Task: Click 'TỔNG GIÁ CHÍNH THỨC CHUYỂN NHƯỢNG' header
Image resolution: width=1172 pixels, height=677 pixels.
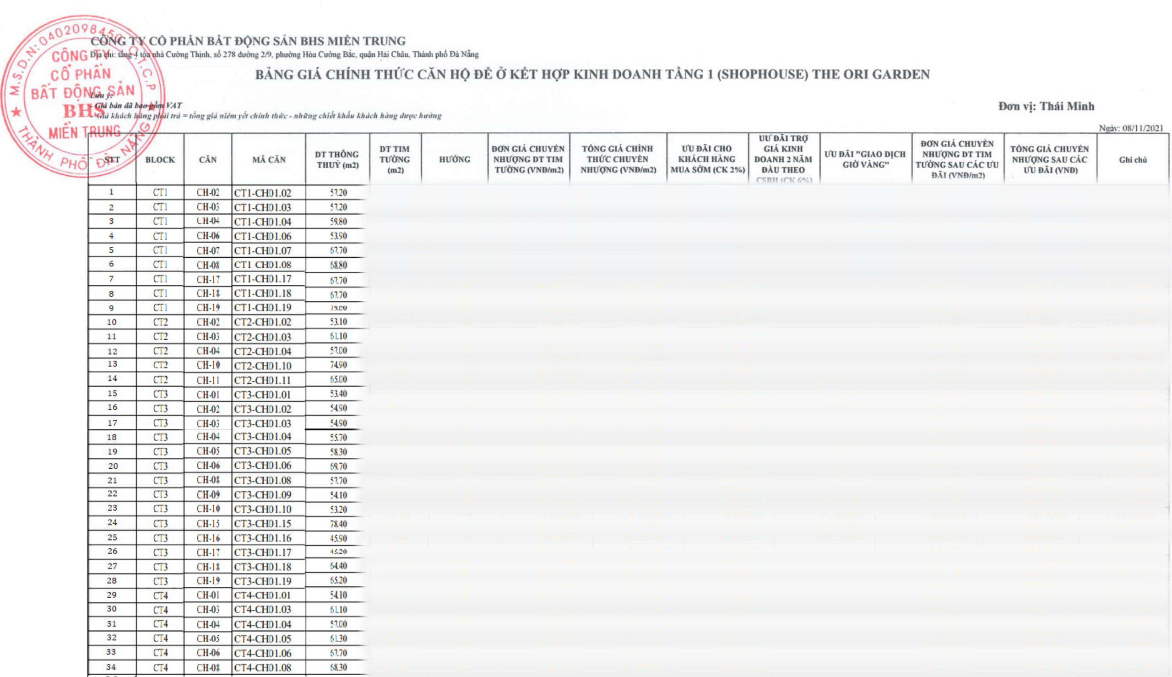Action: 618,159
